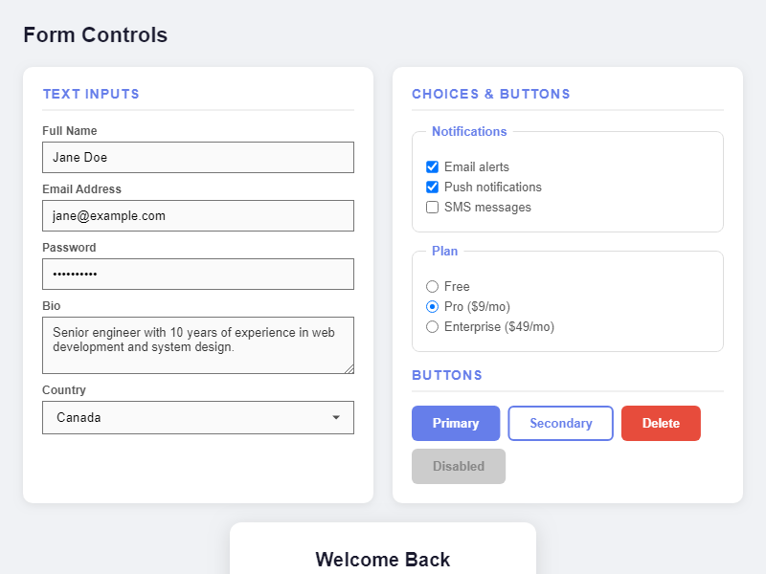Viewport: 766px width, 574px height.
Task: Click the Full Name input field
Action: 198,158
